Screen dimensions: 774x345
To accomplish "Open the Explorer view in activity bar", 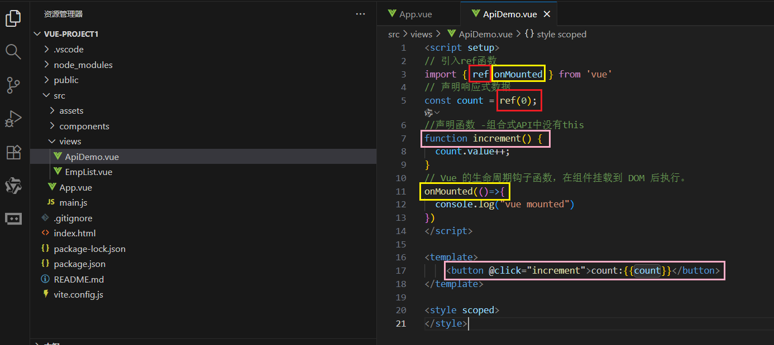I will tap(13, 18).
